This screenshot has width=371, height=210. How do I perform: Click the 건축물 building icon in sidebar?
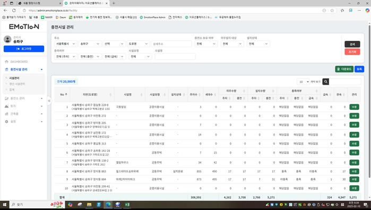[x=6, y=114]
